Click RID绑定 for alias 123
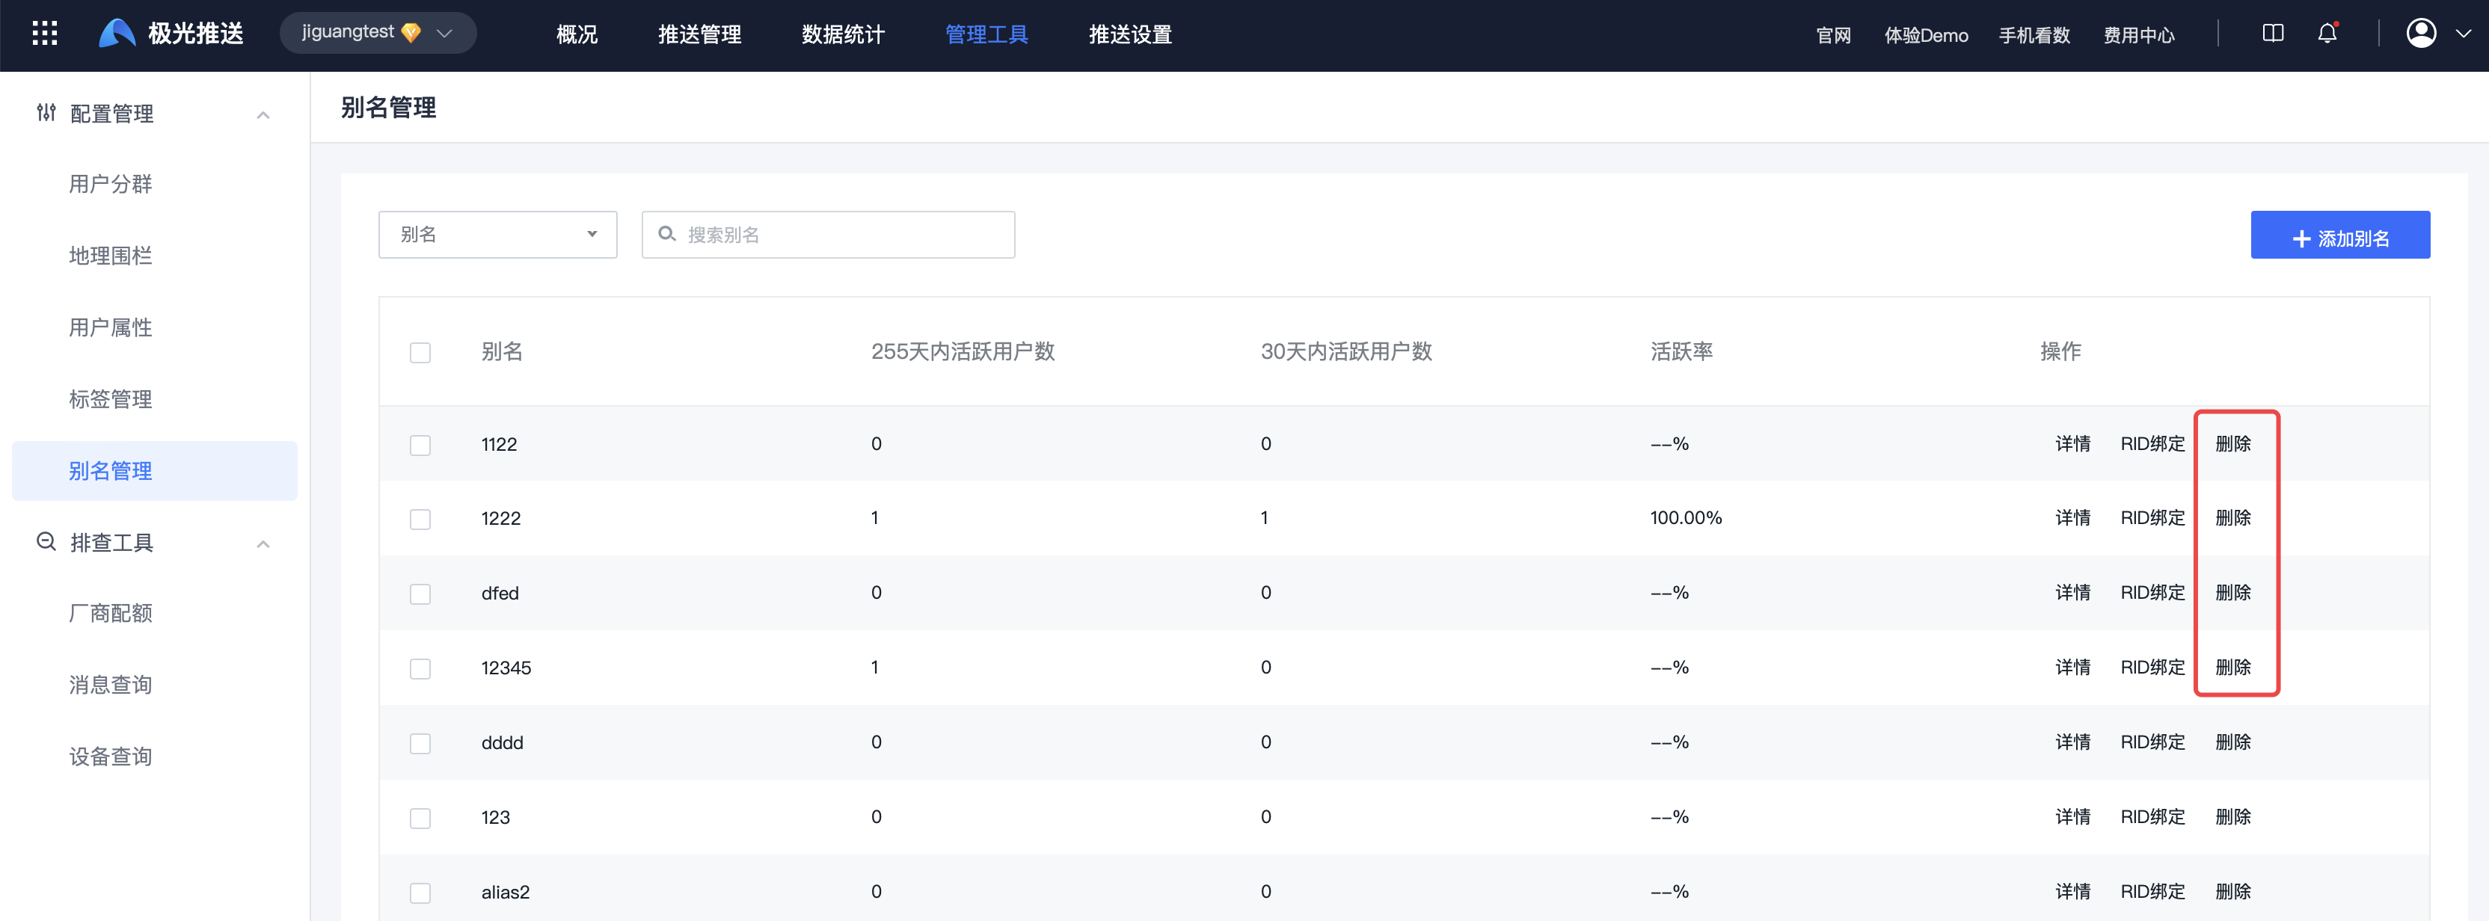This screenshot has height=921, width=2489. 2152,817
